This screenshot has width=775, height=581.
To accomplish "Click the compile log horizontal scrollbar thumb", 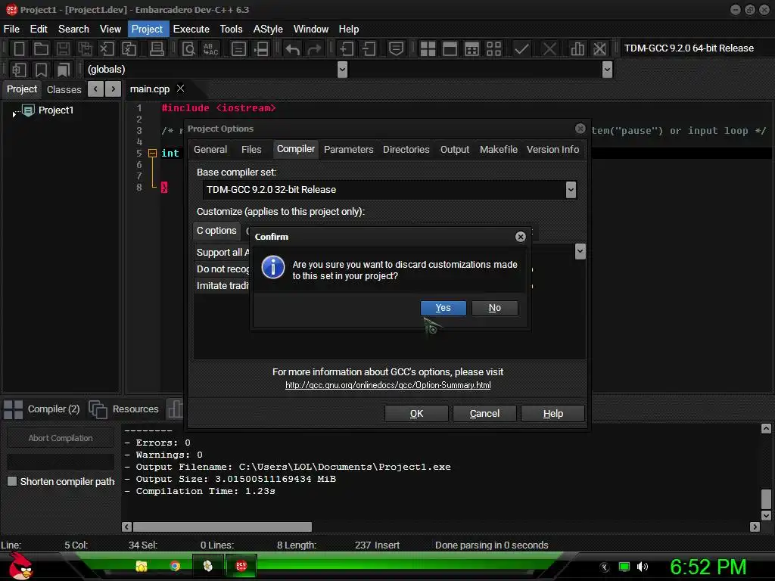I will [223, 527].
